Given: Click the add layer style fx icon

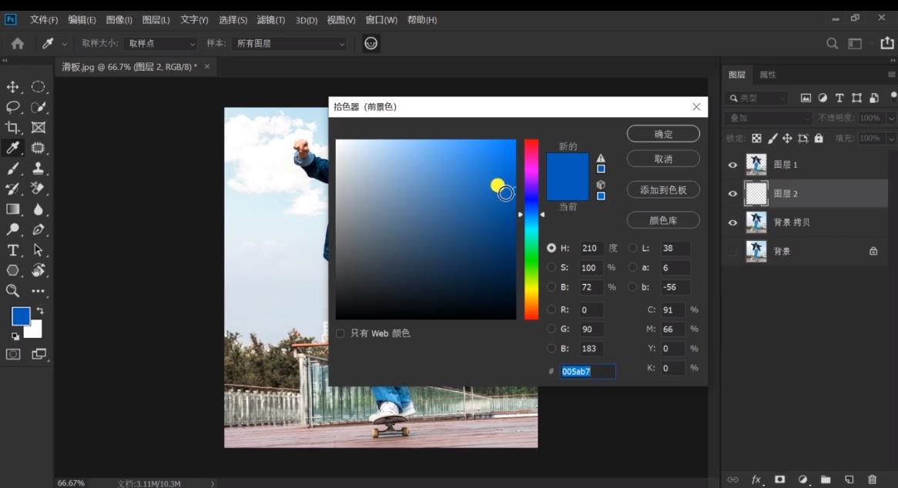Looking at the screenshot, I should click(x=756, y=480).
